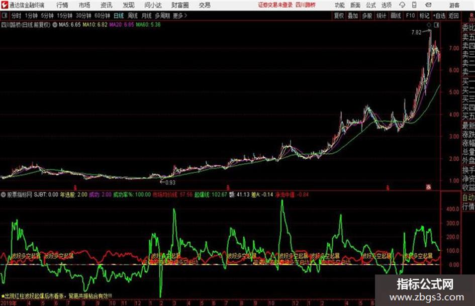The height and width of the screenshot is (306, 475).
Task: Click the mobile phone icon
Action: pos(414,5)
